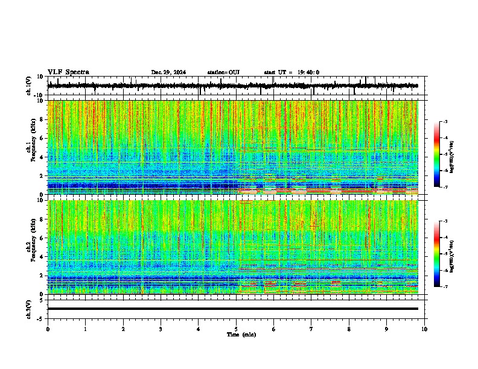Click the ch.2 color bar log(PSD) unit label

click(452, 257)
